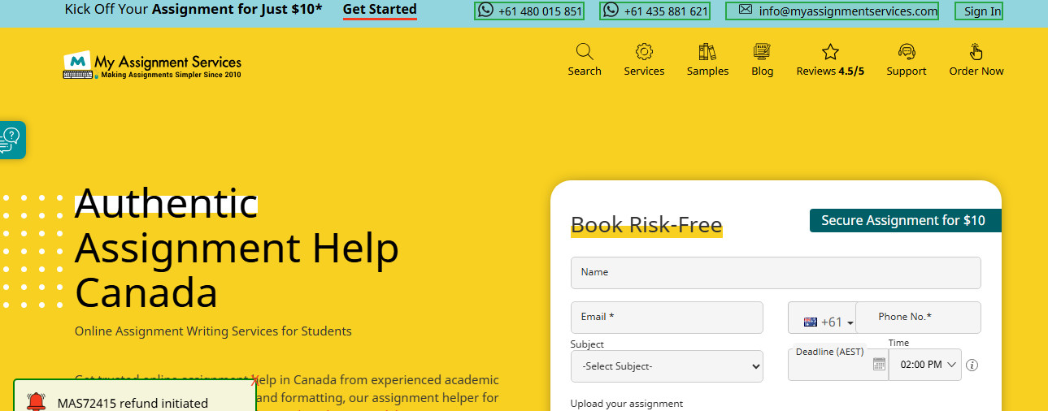Viewport: 1048px width, 411px height.
Task: Go to Blog menu label
Action: point(762,71)
